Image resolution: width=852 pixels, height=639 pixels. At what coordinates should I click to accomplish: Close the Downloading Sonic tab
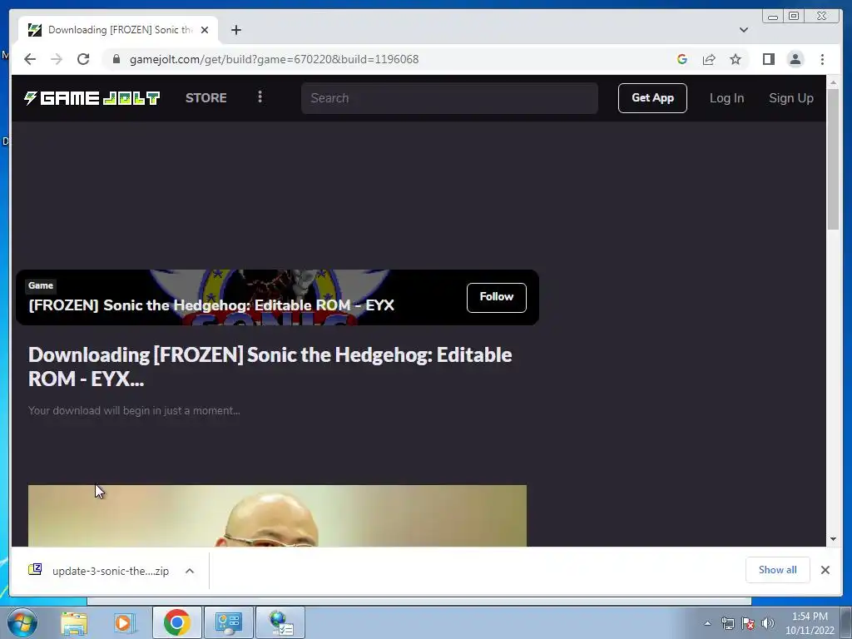[205, 30]
